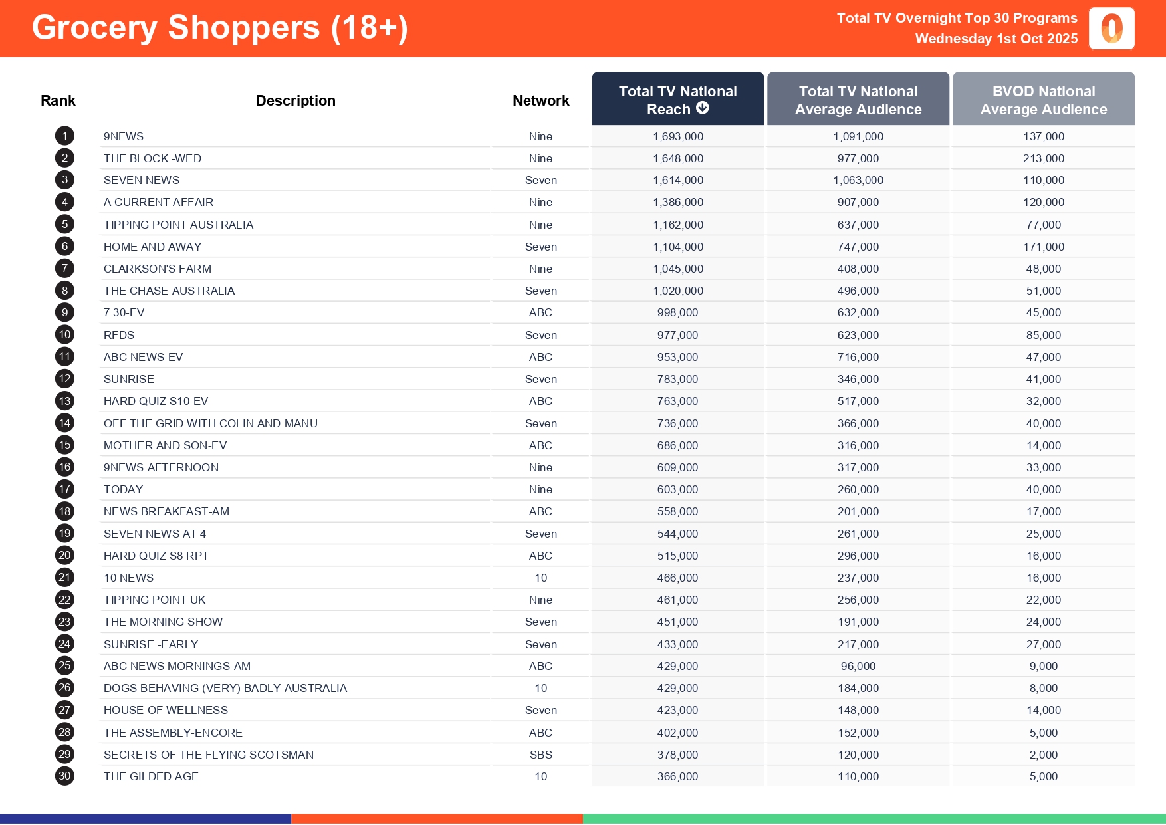The height and width of the screenshot is (825, 1166).
Task: Click the Grocery Shoppers (18+) title
Action: tap(220, 29)
